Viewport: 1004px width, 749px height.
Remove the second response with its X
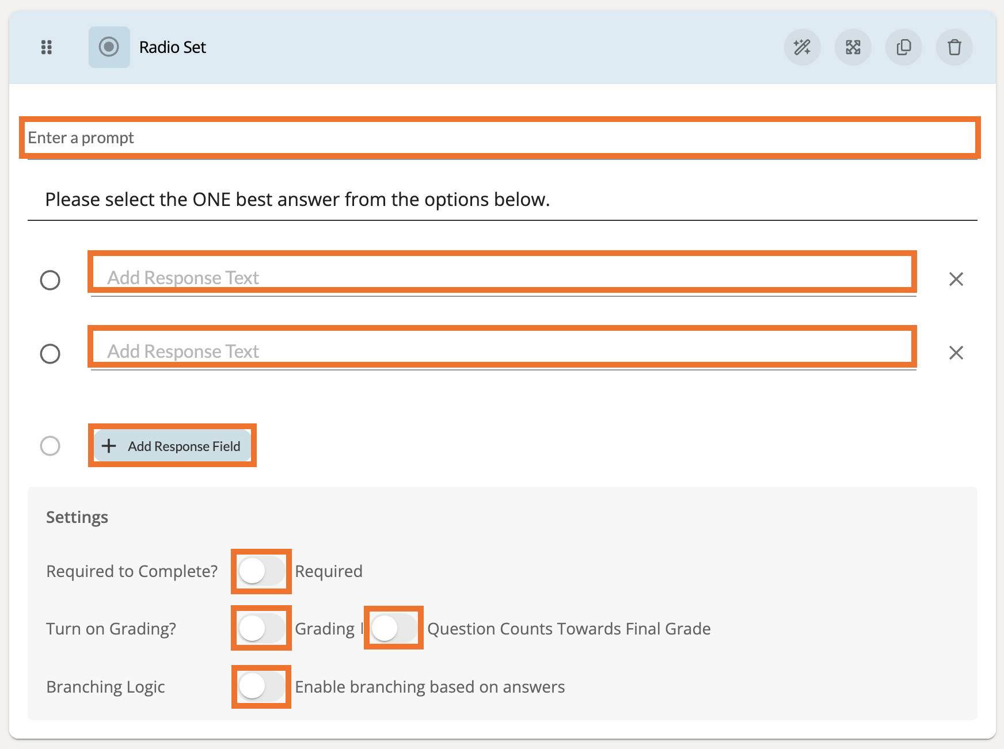pyautogui.click(x=956, y=353)
